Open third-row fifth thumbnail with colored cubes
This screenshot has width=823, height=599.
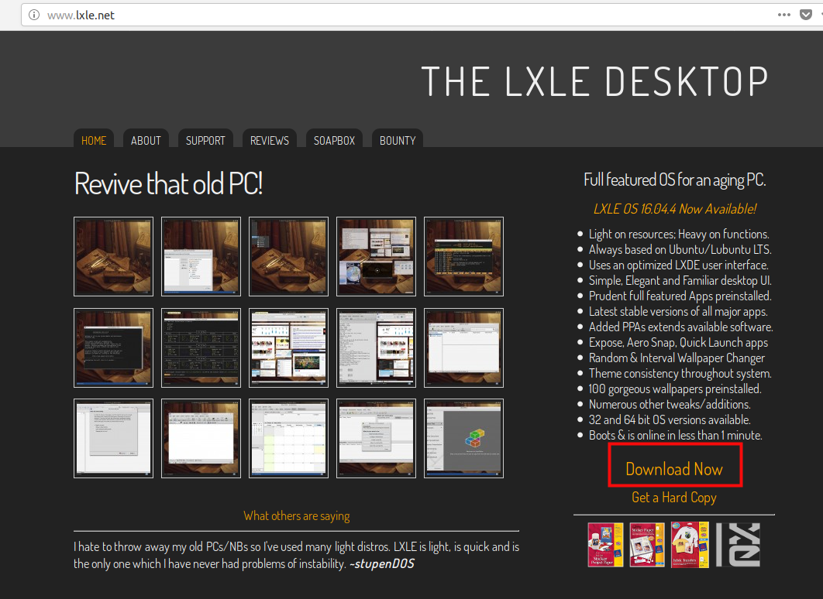[x=464, y=438]
